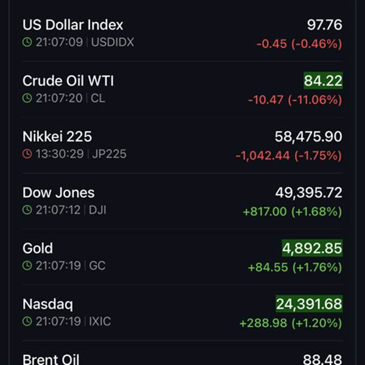Open the Crude Oil WTI instrument

pos(68,81)
